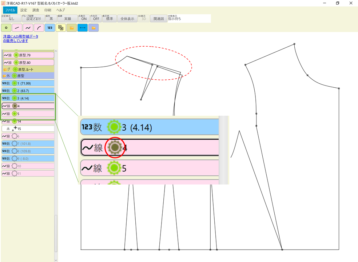The image size is (358, 262).
Task: Open the yellow folder tool next to 123
Action: pyautogui.click(x=71, y=28)
